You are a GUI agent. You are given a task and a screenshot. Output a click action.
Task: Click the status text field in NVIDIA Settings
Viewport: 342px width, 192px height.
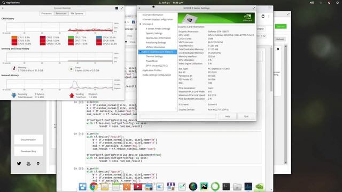click(178, 116)
